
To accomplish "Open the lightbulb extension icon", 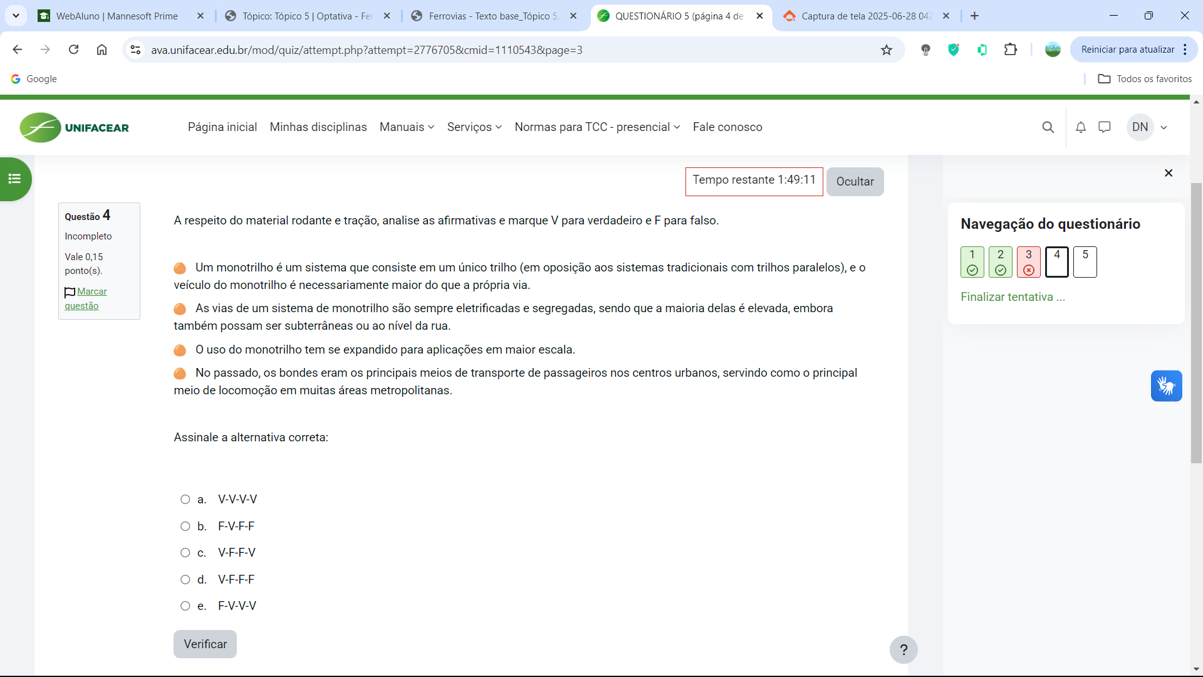I will click(x=925, y=50).
